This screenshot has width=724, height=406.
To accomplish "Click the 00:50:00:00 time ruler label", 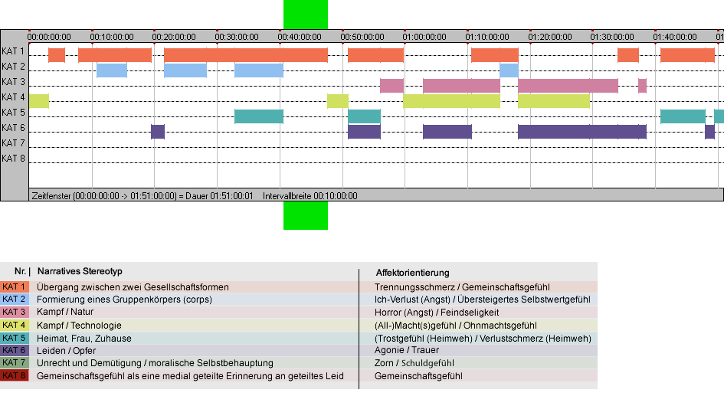I will (x=362, y=37).
